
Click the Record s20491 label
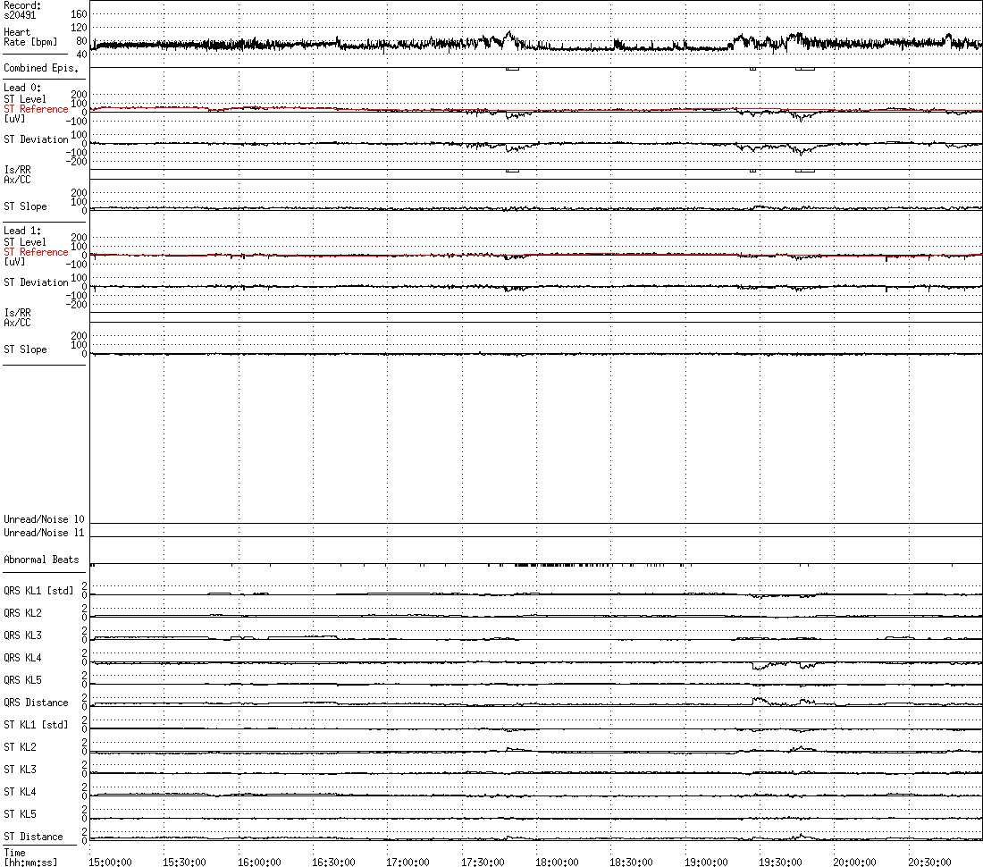click(22, 11)
